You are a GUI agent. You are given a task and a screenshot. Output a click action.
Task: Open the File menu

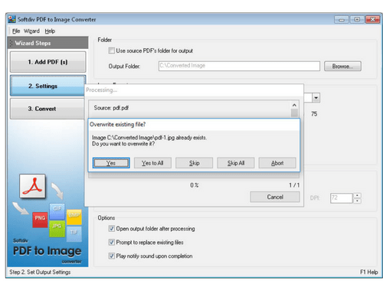point(16,31)
